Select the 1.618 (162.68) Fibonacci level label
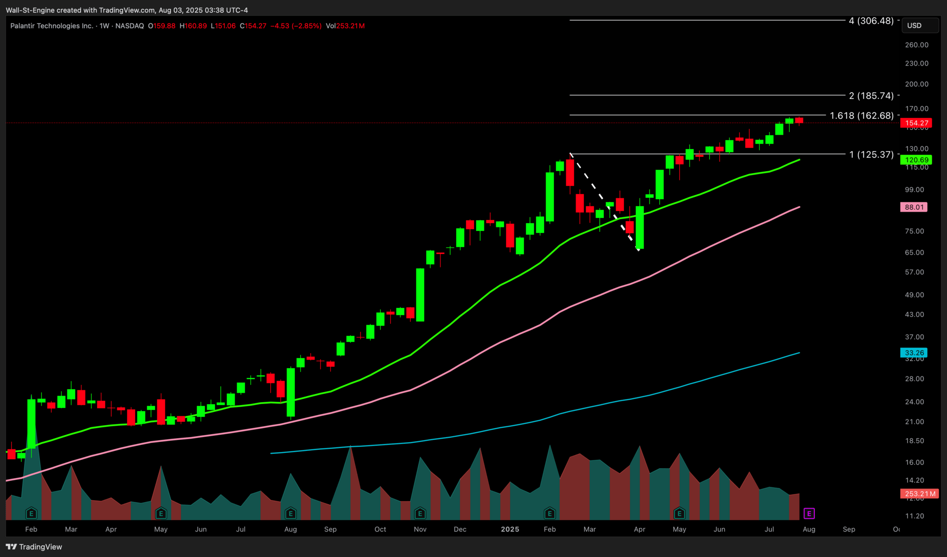Viewport: 947px width, 557px height. pos(861,115)
